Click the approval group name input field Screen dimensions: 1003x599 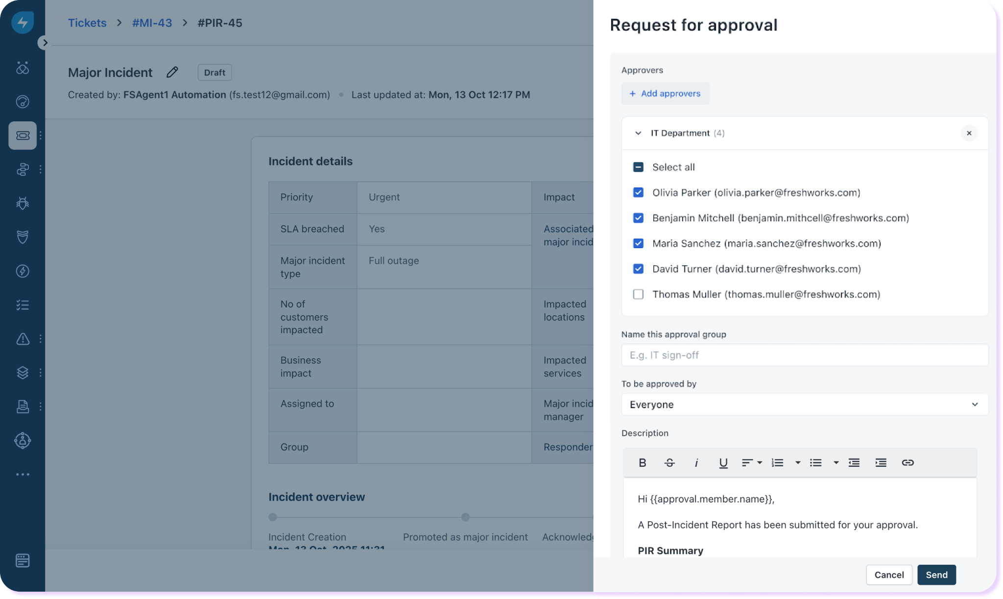[x=804, y=355]
